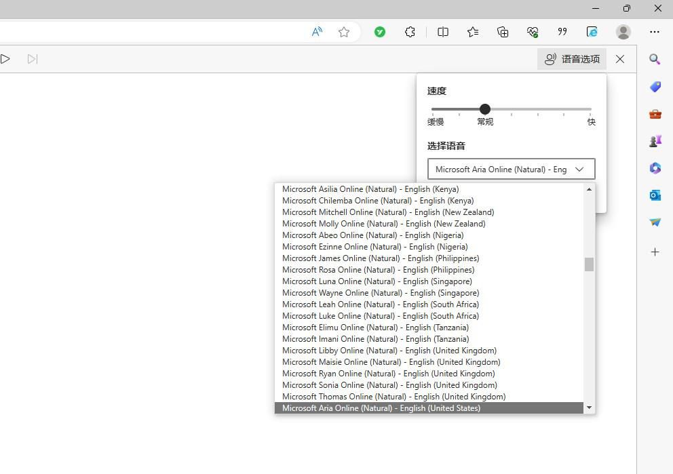Open the sidebar paper plane Drop icon
Viewport: 673px width, 474px height.
pos(655,222)
